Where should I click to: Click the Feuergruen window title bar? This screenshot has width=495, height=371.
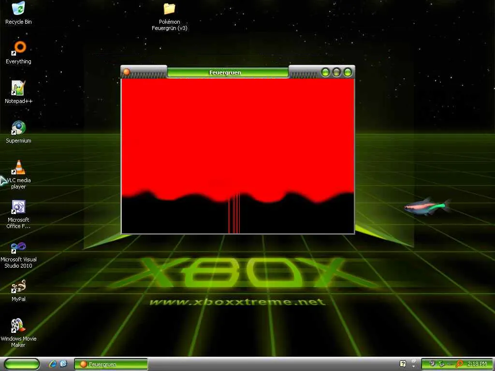tap(228, 72)
